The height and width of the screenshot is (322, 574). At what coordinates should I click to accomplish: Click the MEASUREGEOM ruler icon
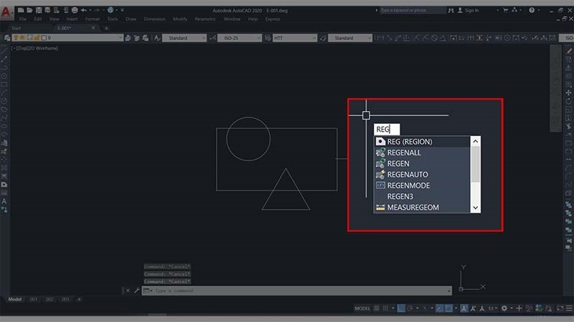(380, 208)
